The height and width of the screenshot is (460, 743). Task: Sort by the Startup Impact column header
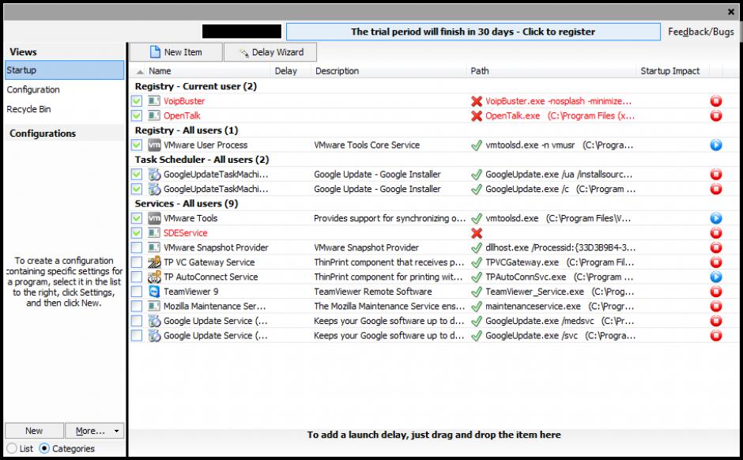click(x=669, y=71)
